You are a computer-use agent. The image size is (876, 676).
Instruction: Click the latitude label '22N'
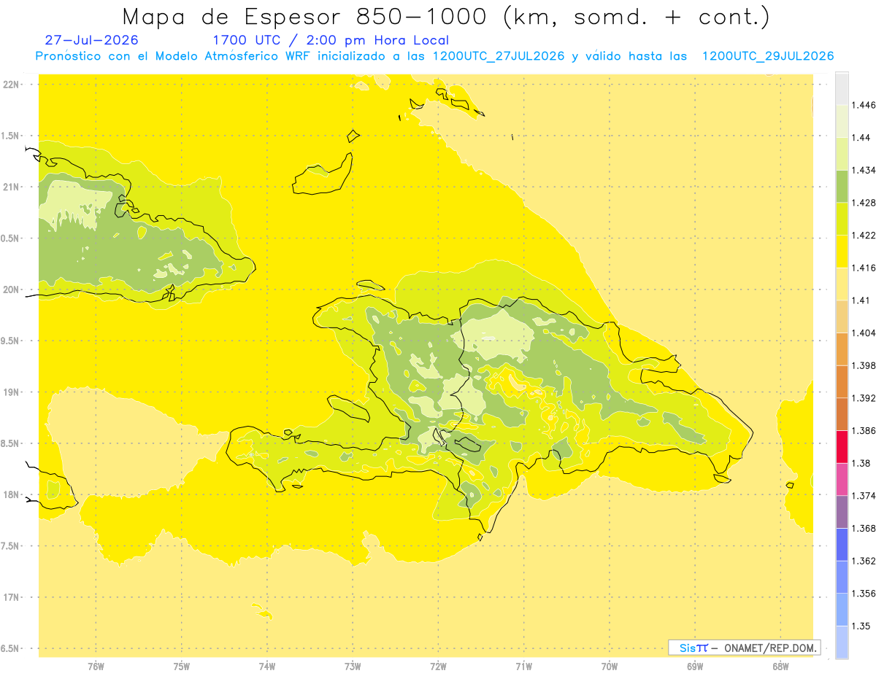12,85
